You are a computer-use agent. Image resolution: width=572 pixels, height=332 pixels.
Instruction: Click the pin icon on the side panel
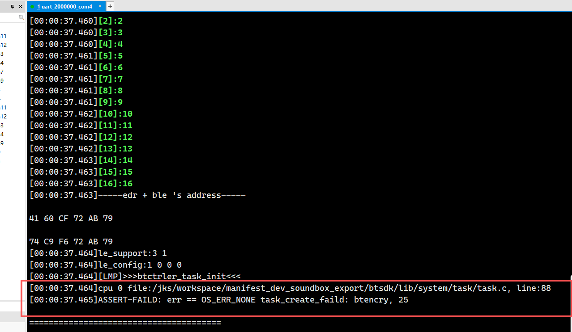coord(12,6)
